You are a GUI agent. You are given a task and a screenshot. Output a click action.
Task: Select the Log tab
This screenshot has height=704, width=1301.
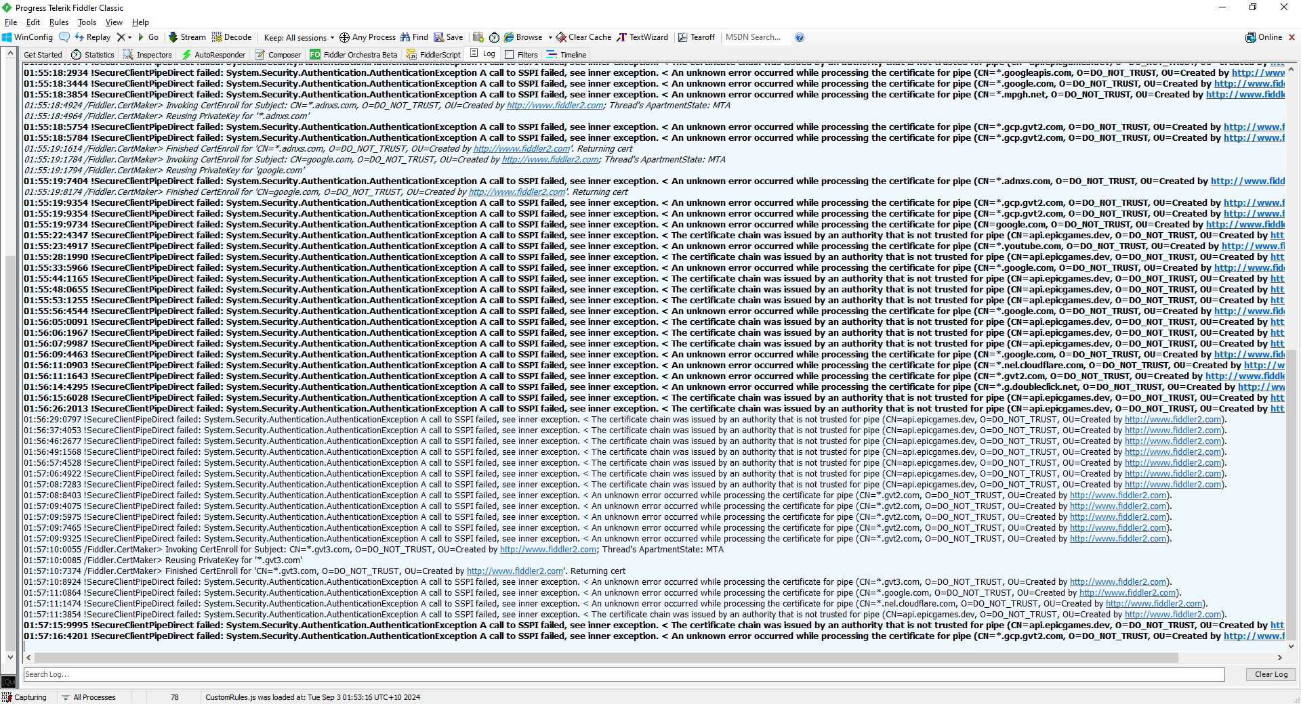tap(482, 54)
